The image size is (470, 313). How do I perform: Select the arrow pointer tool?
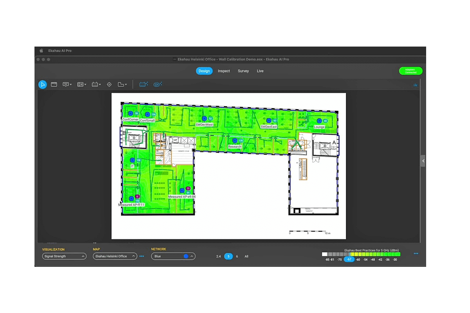click(x=43, y=85)
